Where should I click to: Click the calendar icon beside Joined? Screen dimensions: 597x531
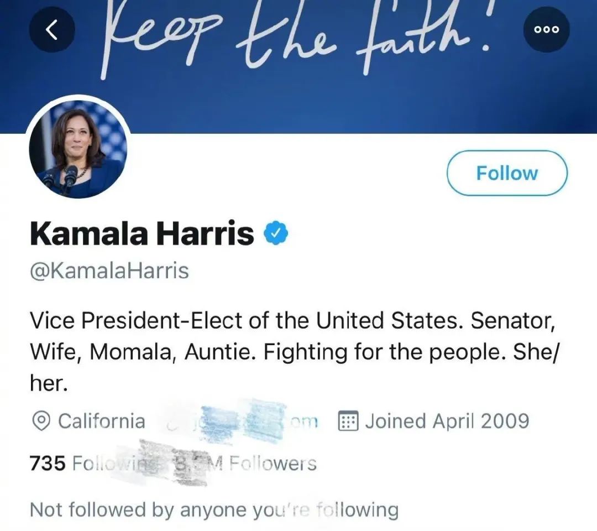click(x=349, y=421)
